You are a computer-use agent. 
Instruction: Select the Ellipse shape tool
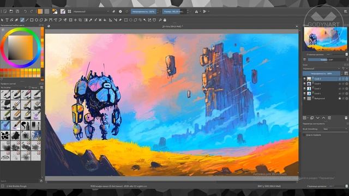(x=37, y=20)
